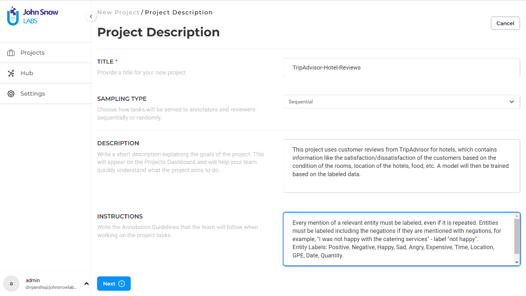The image size is (526, 296).
Task: Click the 'Write the Annotation Guidelines' hint text
Action: click(x=177, y=231)
